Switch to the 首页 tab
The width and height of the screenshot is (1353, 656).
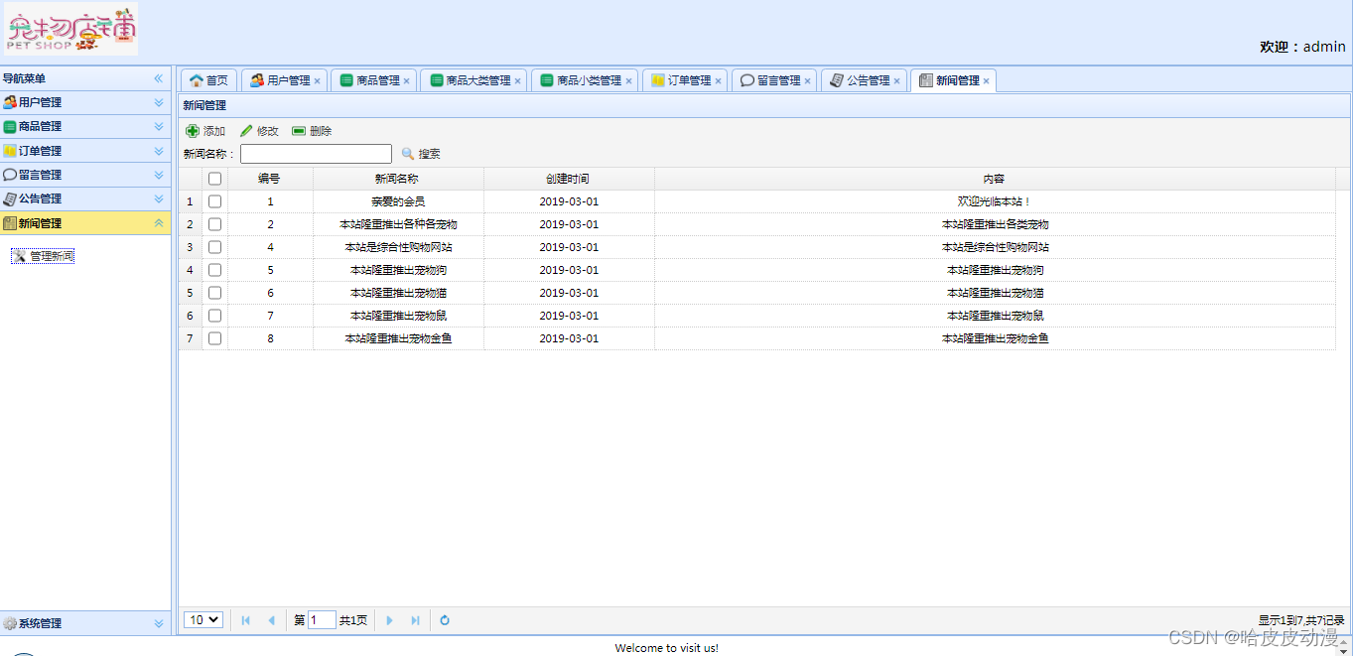(208, 80)
